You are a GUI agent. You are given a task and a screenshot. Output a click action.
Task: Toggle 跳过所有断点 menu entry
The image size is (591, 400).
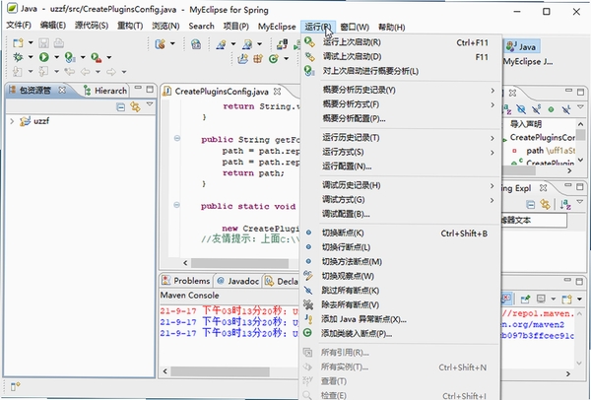(401, 291)
